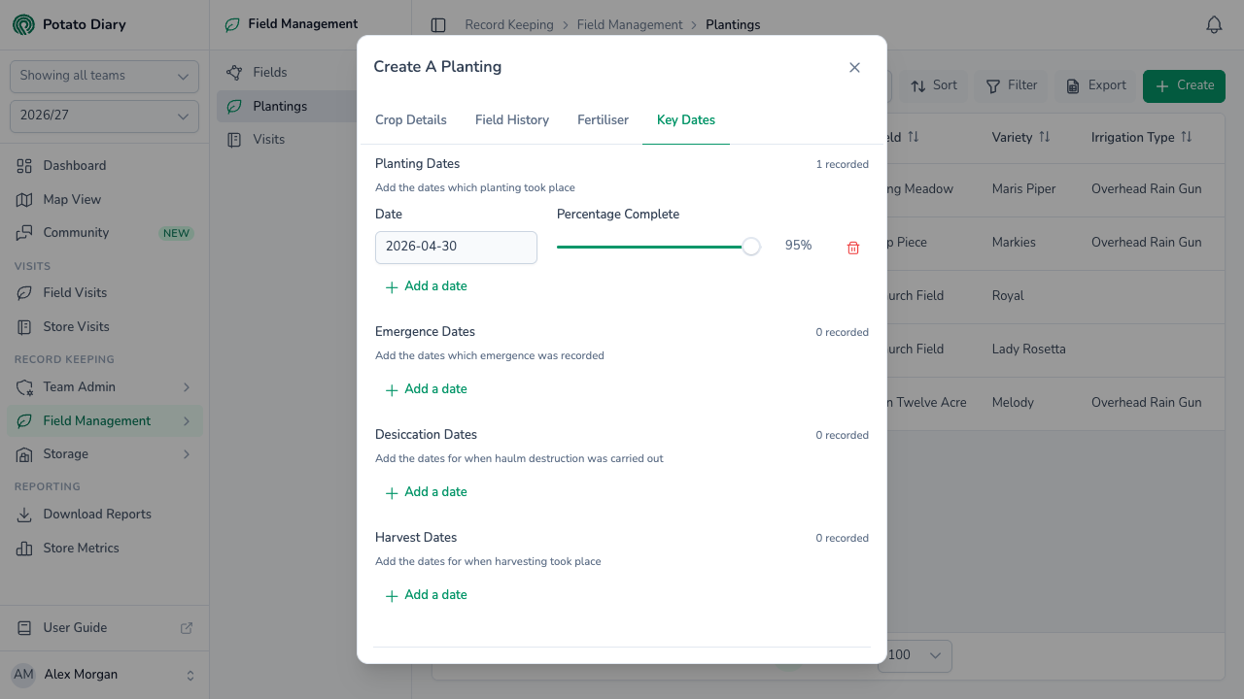Open notifications bell icon

1214,25
